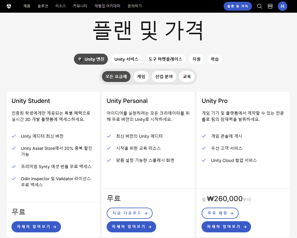Click the 우선 고객 서비스 feature
The image size is (297, 238).
(x=227, y=148)
